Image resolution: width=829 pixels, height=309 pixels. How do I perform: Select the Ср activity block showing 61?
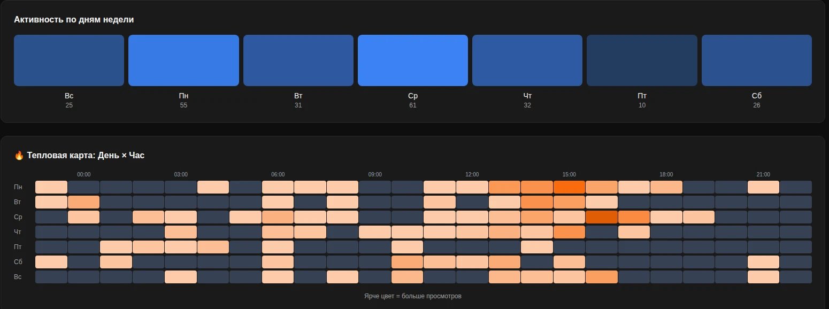pyautogui.click(x=412, y=60)
